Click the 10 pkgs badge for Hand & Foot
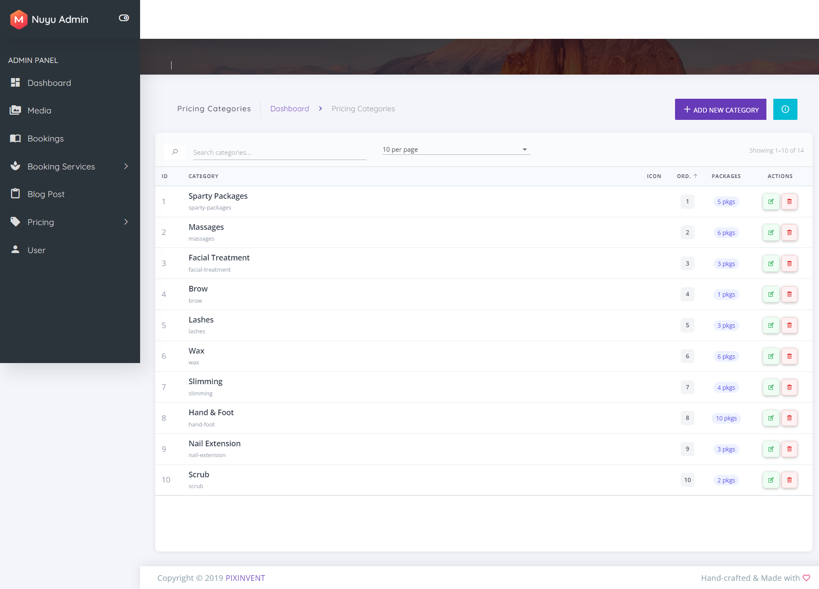 [x=726, y=418]
